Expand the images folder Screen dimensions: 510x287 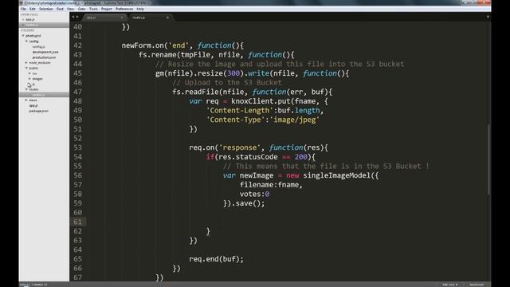29,79
